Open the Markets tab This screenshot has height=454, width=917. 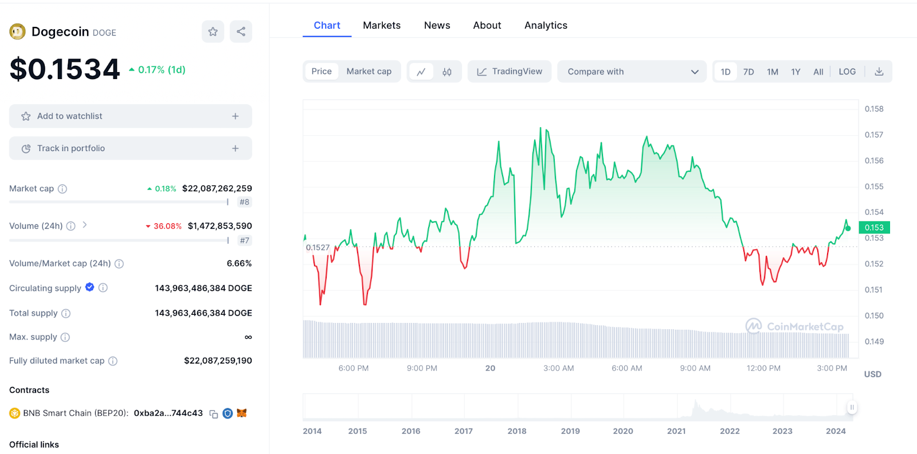(382, 25)
